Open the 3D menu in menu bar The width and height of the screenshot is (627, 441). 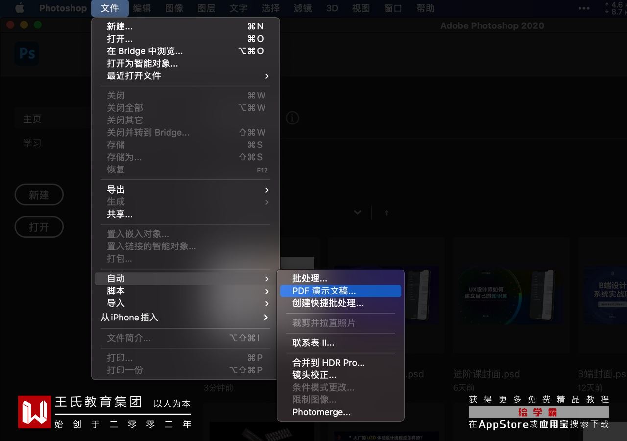pos(332,8)
